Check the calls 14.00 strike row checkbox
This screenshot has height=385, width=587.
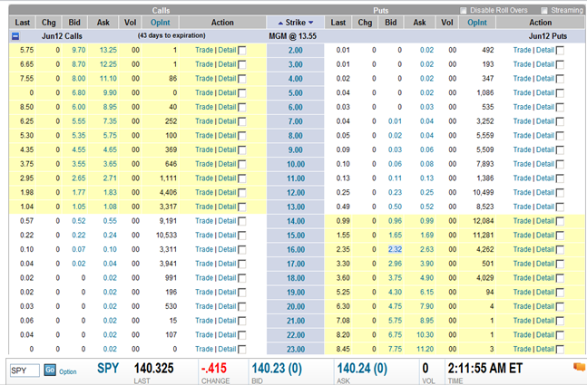coord(242,221)
